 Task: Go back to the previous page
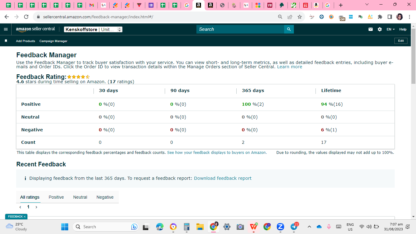[x=7, y=17]
